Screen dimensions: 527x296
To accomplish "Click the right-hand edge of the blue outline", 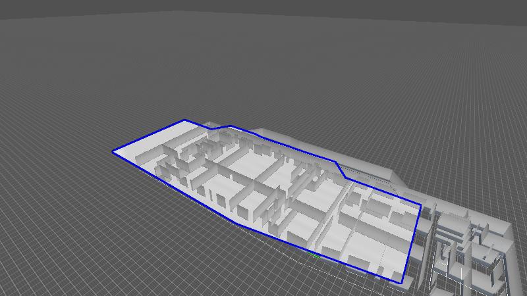I will coord(412,242).
